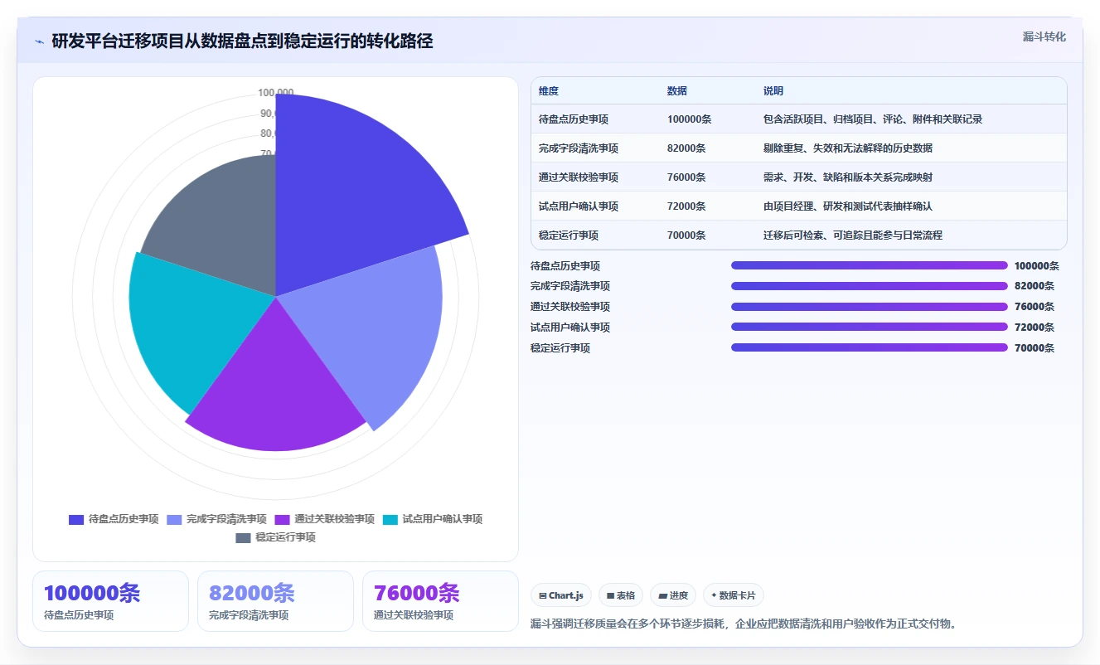Click the 100,000 axis tick label
Screen dimensions: 1100x665
(x=275, y=93)
